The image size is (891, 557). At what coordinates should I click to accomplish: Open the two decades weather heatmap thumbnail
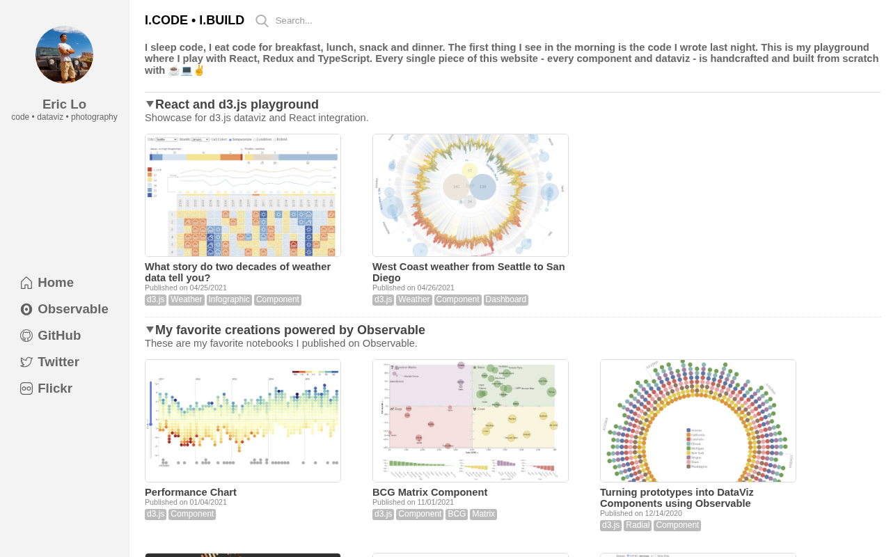point(243,195)
